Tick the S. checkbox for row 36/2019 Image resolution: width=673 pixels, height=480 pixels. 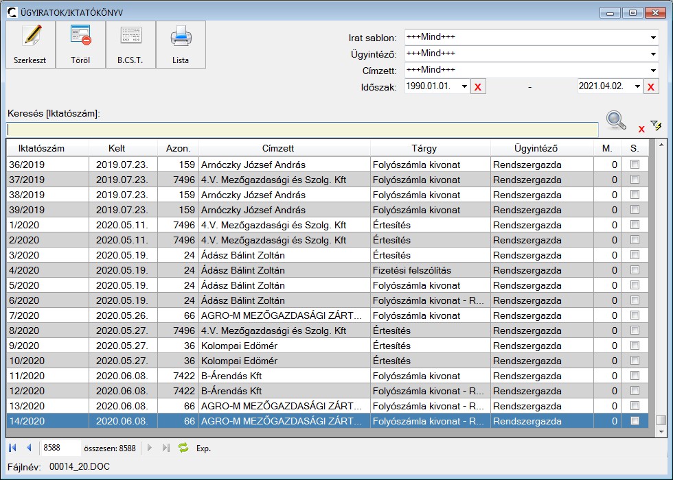[x=635, y=165]
